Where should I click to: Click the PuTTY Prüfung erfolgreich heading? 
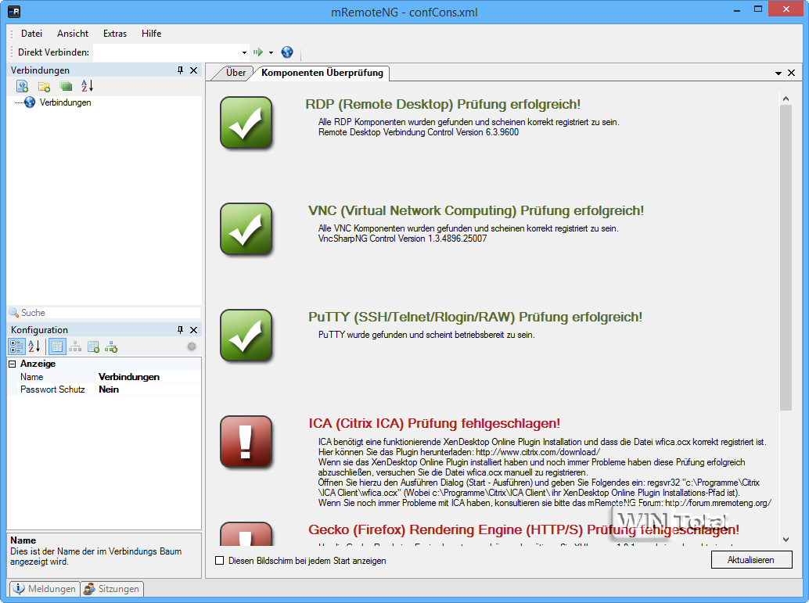tap(475, 317)
